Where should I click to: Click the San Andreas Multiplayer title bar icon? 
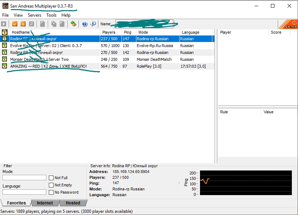tap(5, 6)
